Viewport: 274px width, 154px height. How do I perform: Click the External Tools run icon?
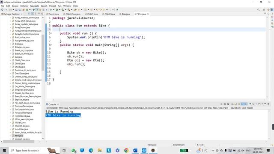[x=68, y=10]
